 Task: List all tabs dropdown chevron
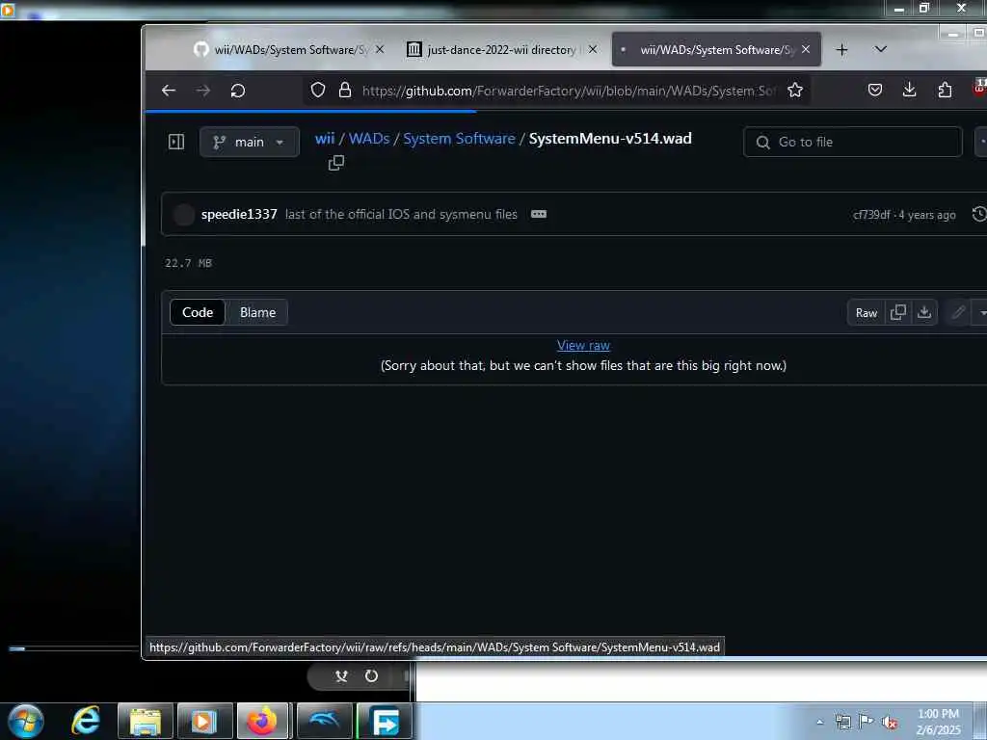click(x=881, y=49)
